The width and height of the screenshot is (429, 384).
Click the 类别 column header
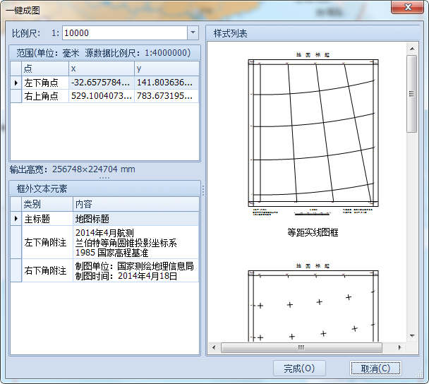pyautogui.click(x=47, y=204)
